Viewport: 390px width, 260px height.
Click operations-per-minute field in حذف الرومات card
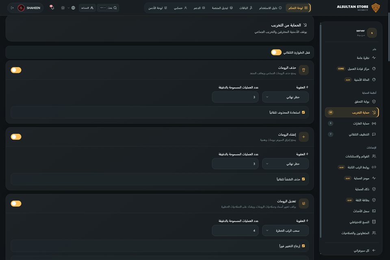point(235,97)
